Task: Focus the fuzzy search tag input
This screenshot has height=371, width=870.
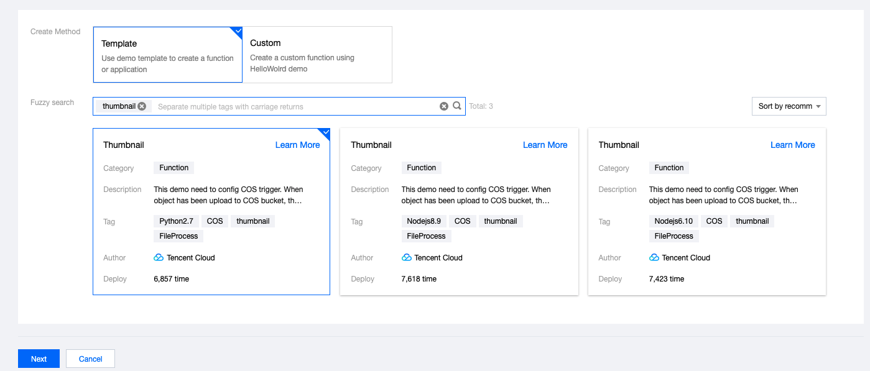Action: (292, 106)
